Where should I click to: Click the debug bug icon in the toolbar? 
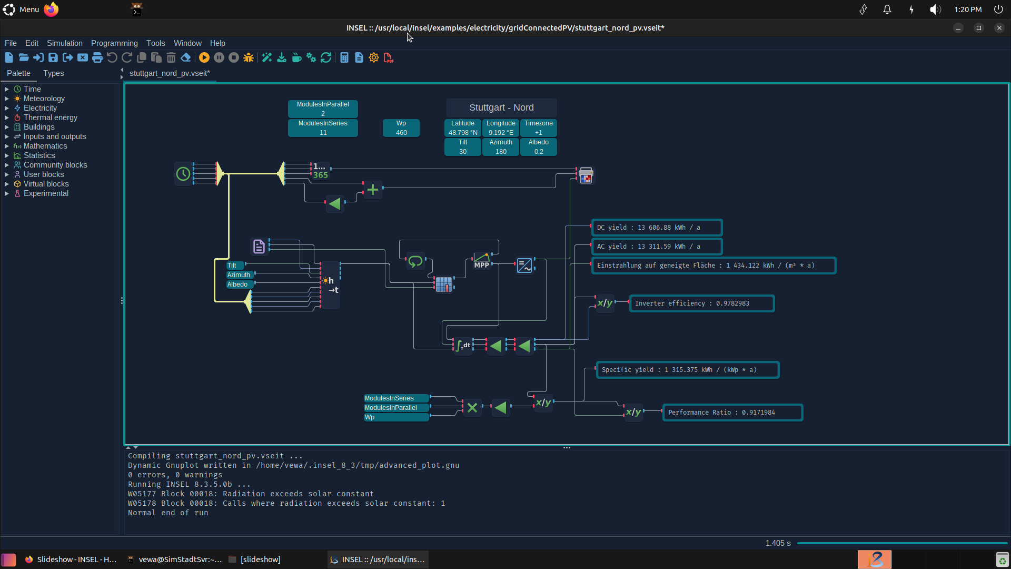click(x=249, y=58)
